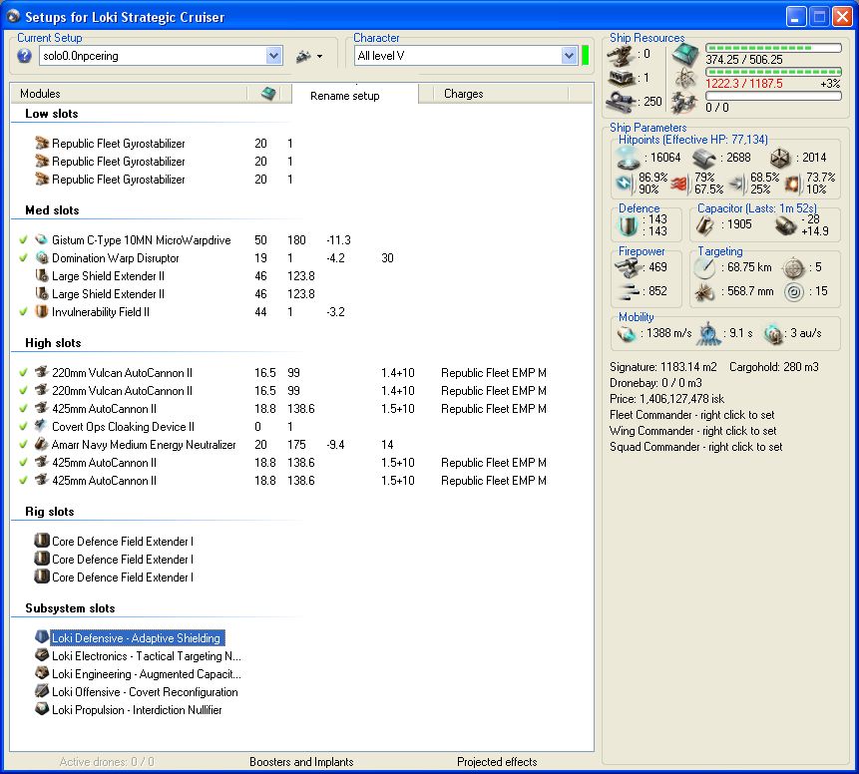Toggle second 220mm Vulcan AutoCannon II checkmark
This screenshot has width=859, height=774.
click(x=23, y=391)
